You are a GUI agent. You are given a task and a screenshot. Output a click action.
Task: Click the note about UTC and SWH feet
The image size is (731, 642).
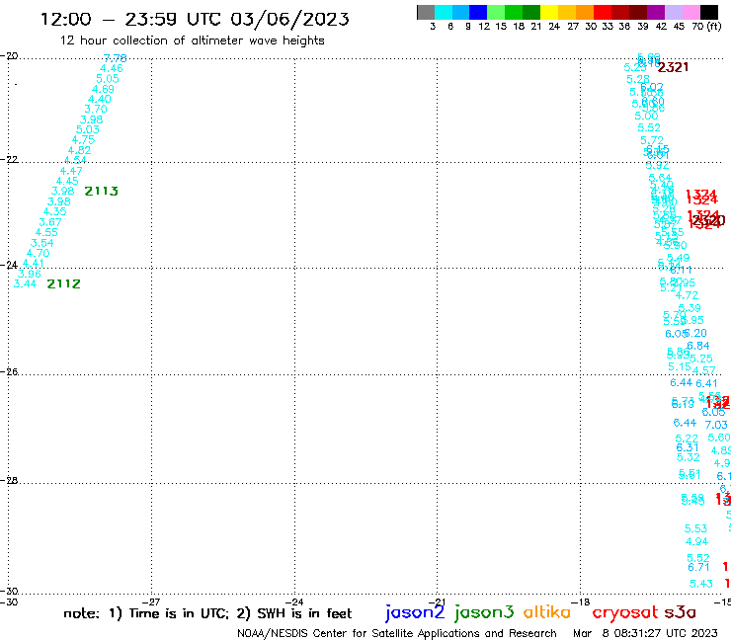207,613
